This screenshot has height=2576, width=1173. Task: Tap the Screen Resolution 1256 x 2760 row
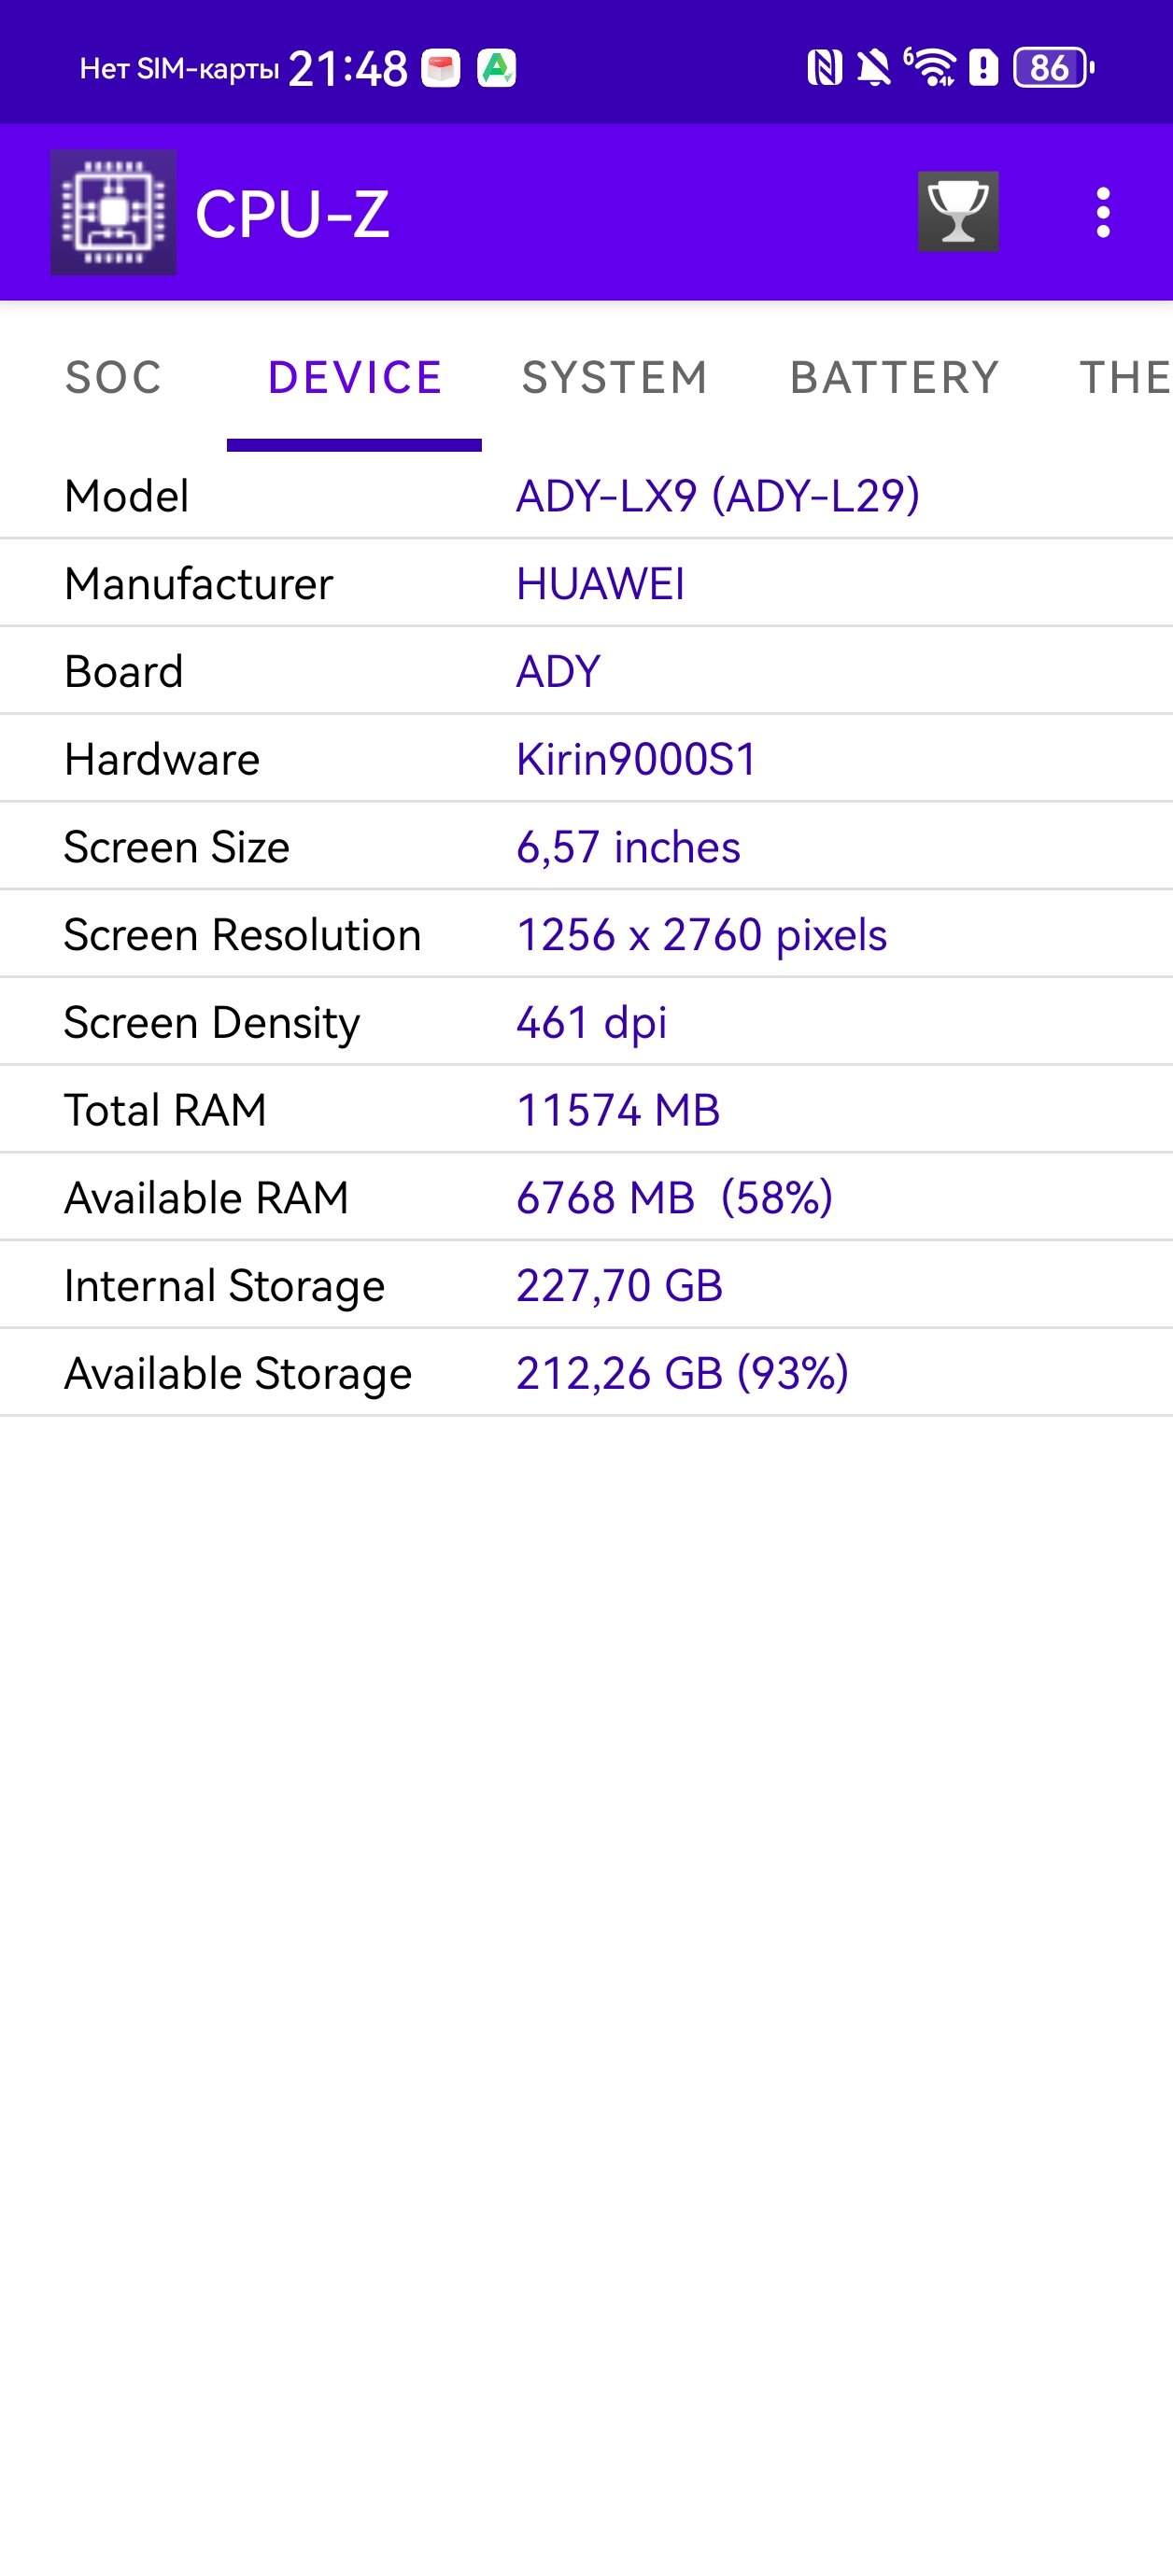586,935
